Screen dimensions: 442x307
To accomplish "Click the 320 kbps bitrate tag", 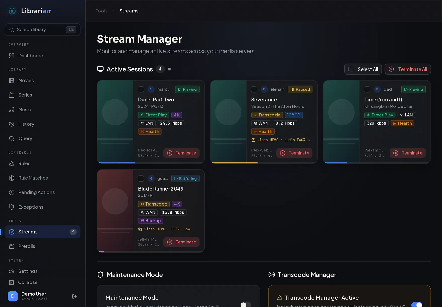I will [376, 123].
